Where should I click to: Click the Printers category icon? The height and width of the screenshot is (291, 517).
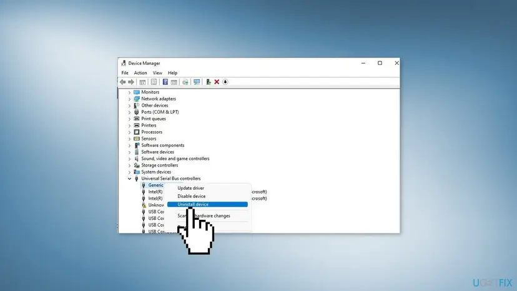point(137,125)
